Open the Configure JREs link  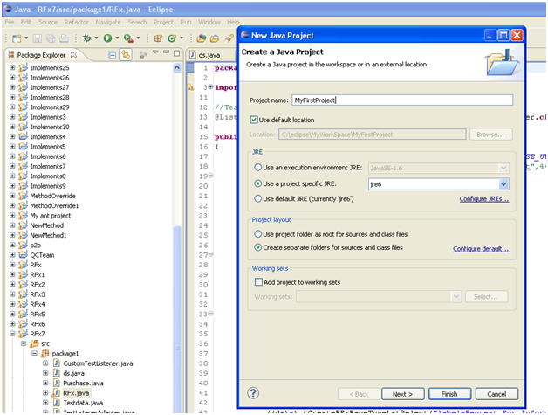[484, 198]
